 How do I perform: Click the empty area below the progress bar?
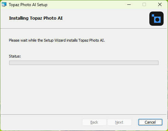[x=84, y=89]
